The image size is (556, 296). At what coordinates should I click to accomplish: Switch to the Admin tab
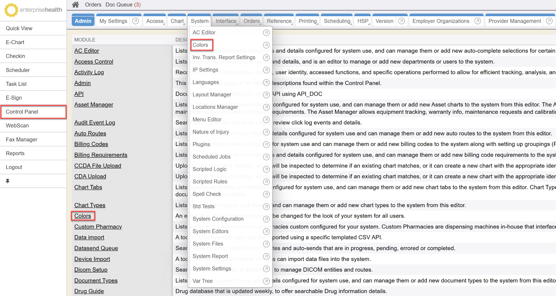83,21
